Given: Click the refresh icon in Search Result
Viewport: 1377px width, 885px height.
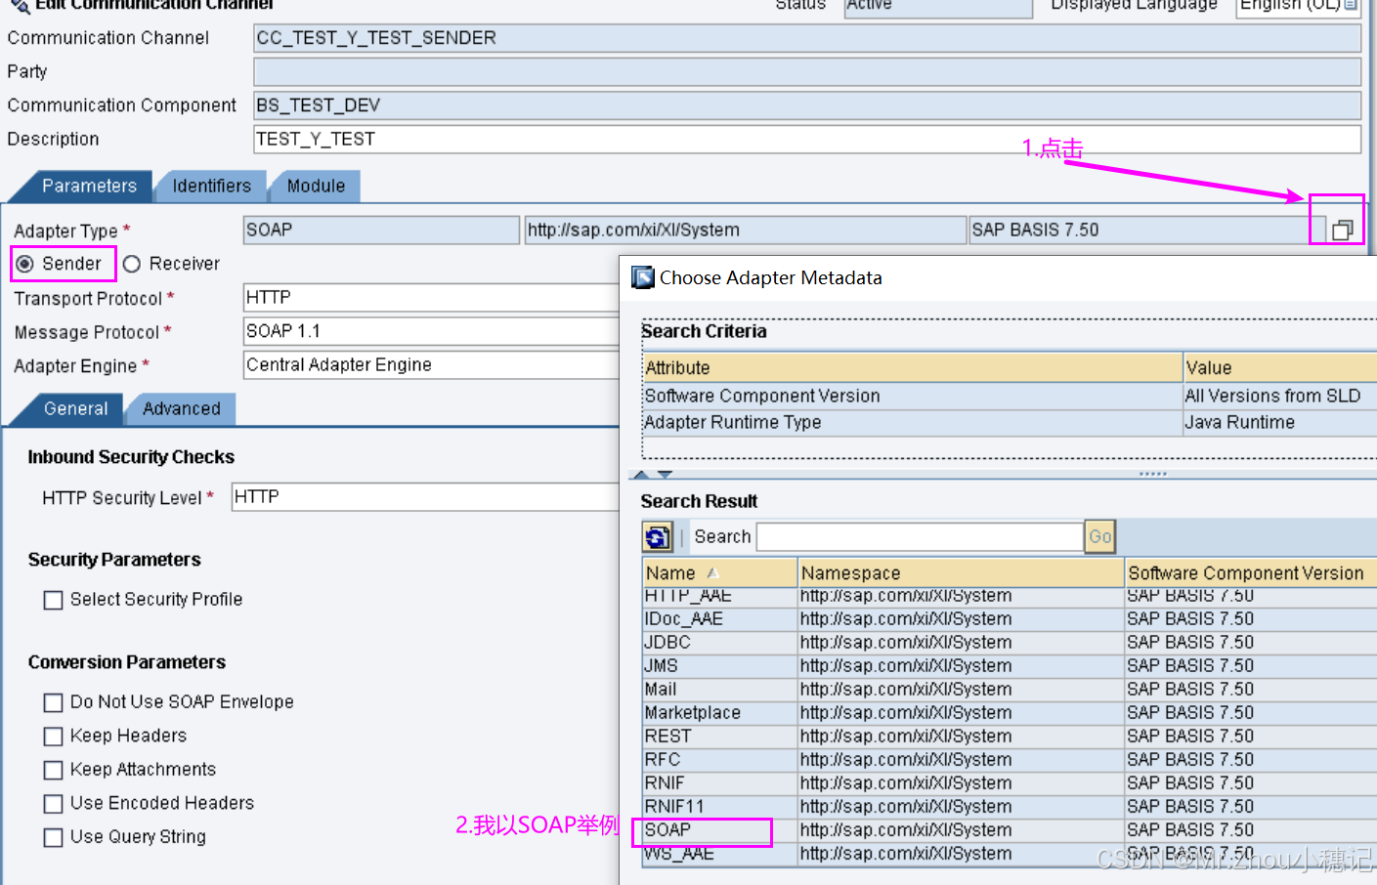Looking at the screenshot, I should coord(657,536).
